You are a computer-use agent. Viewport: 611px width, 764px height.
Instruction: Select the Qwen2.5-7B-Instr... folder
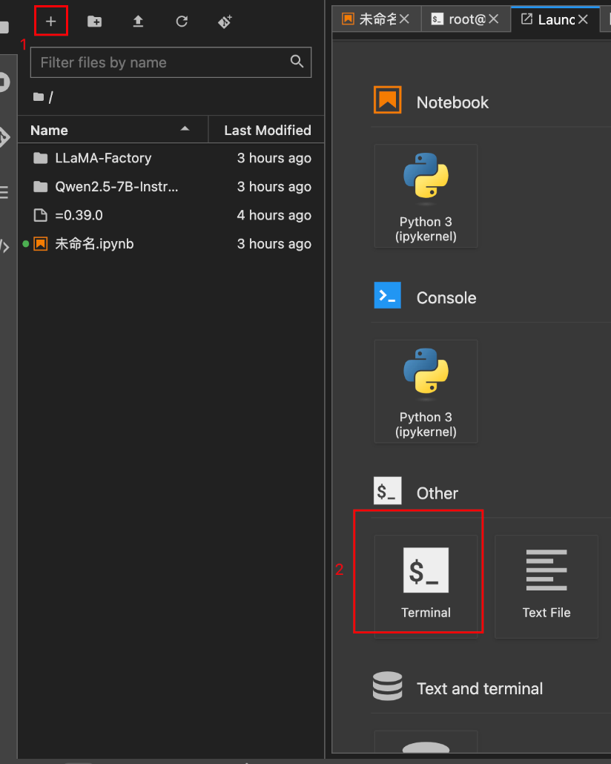(x=171, y=187)
